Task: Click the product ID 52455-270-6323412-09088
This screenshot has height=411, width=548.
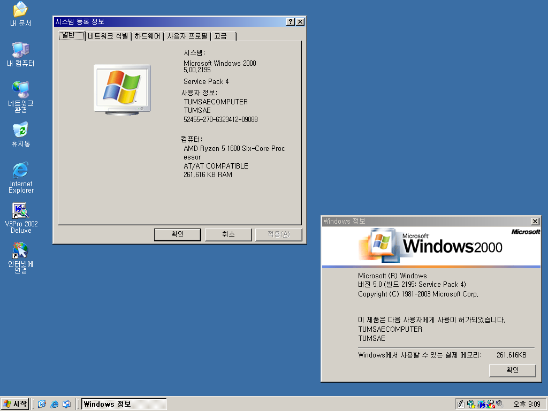Action: (x=220, y=119)
